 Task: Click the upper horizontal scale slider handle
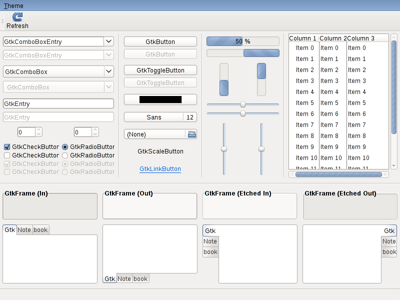[243, 104]
